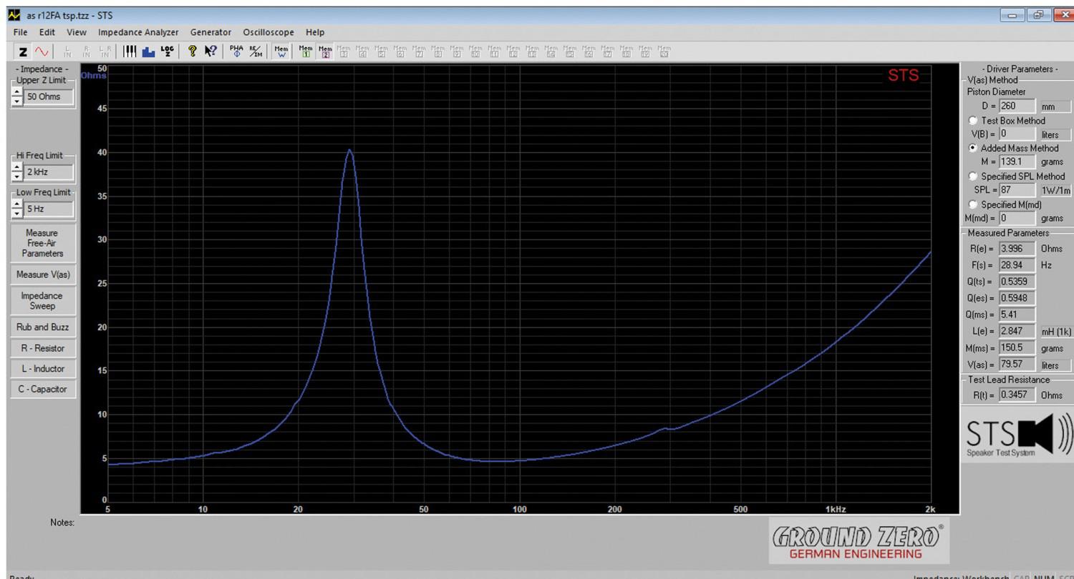Select the Mem 1 memory slot icon
The height and width of the screenshot is (579, 1074).
pos(306,51)
